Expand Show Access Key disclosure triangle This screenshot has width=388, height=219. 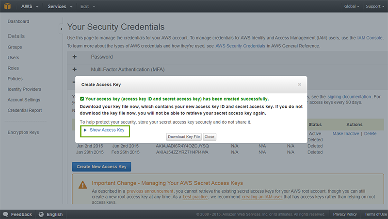85,130
